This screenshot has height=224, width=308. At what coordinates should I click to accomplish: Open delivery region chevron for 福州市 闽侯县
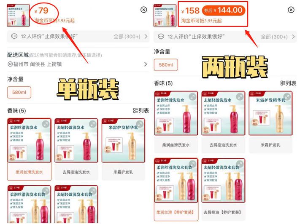146,64
